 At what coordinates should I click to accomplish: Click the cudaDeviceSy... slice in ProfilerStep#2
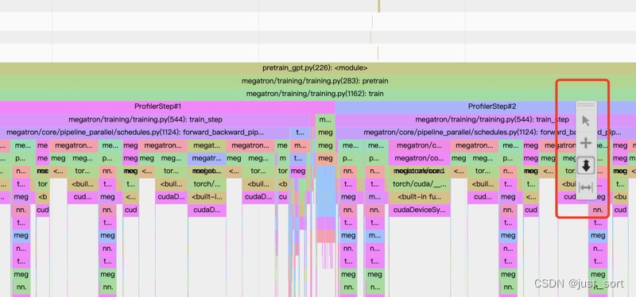tap(420, 210)
